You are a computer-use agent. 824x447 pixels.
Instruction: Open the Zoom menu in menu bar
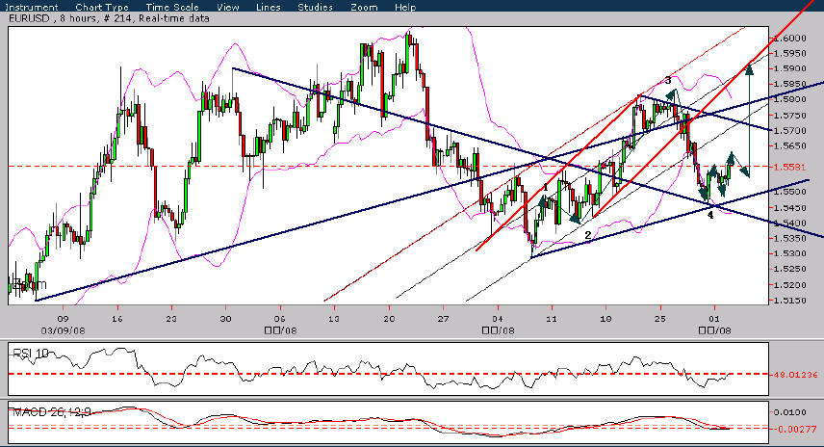pos(364,8)
